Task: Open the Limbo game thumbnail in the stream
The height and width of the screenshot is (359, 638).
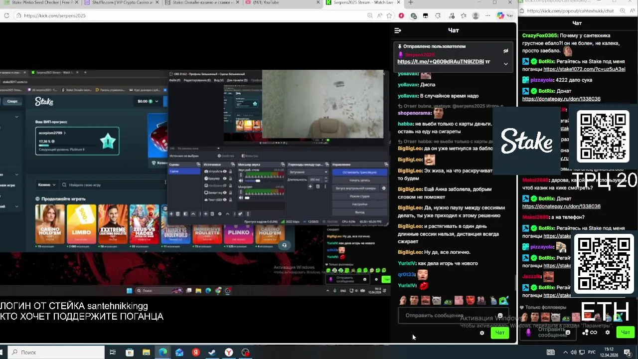Action: [x=81, y=224]
